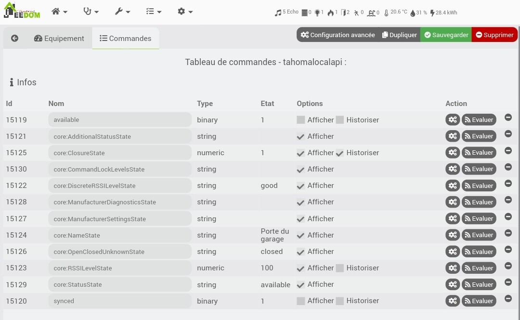Click the green Sauvegarder button

446,35
